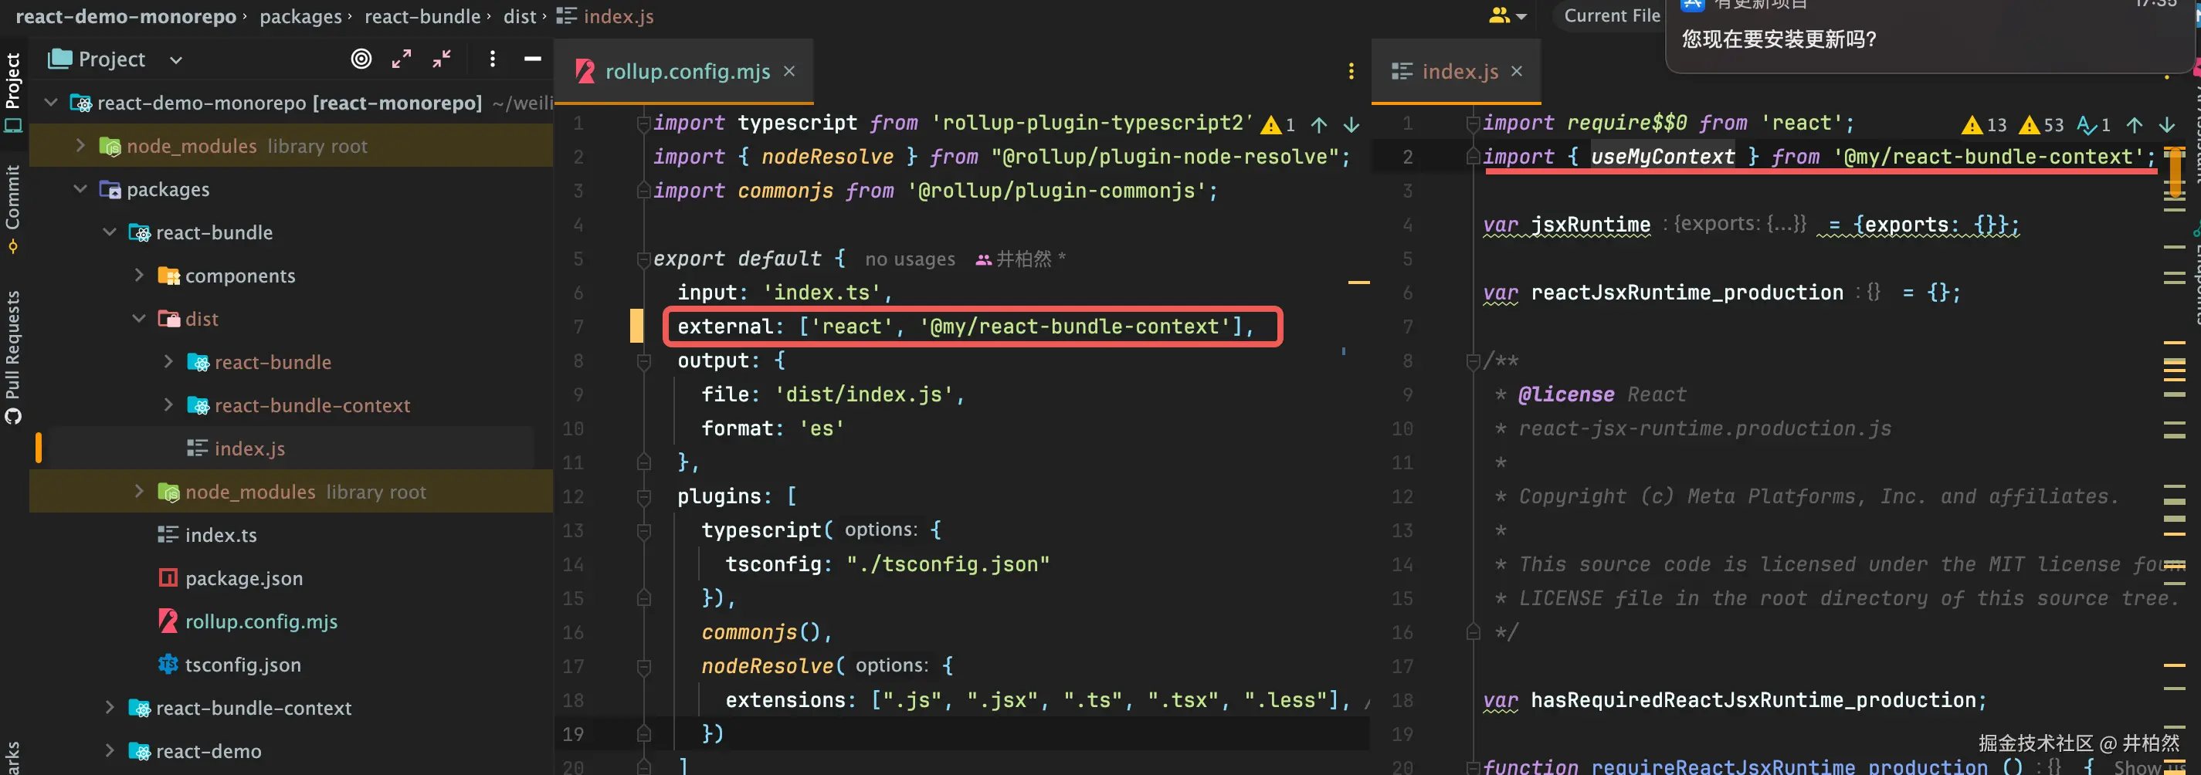The height and width of the screenshot is (775, 2201).
Task: Click the Current File run configuration
Action: click(1612, 16)
